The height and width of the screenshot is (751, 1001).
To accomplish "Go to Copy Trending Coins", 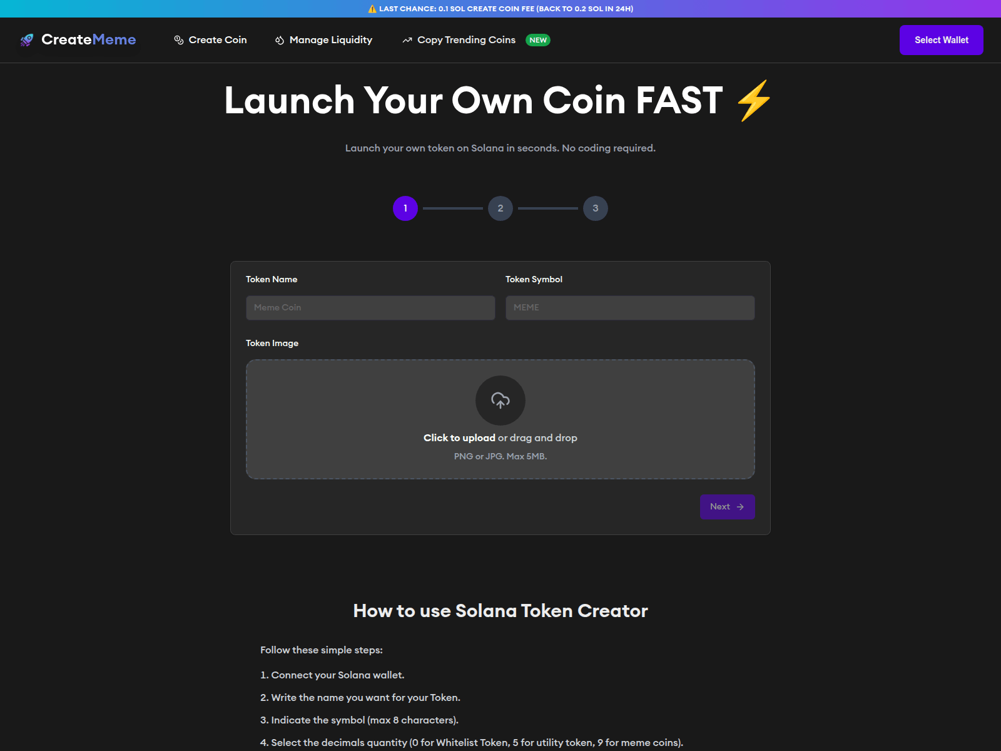I will point(466,40).
